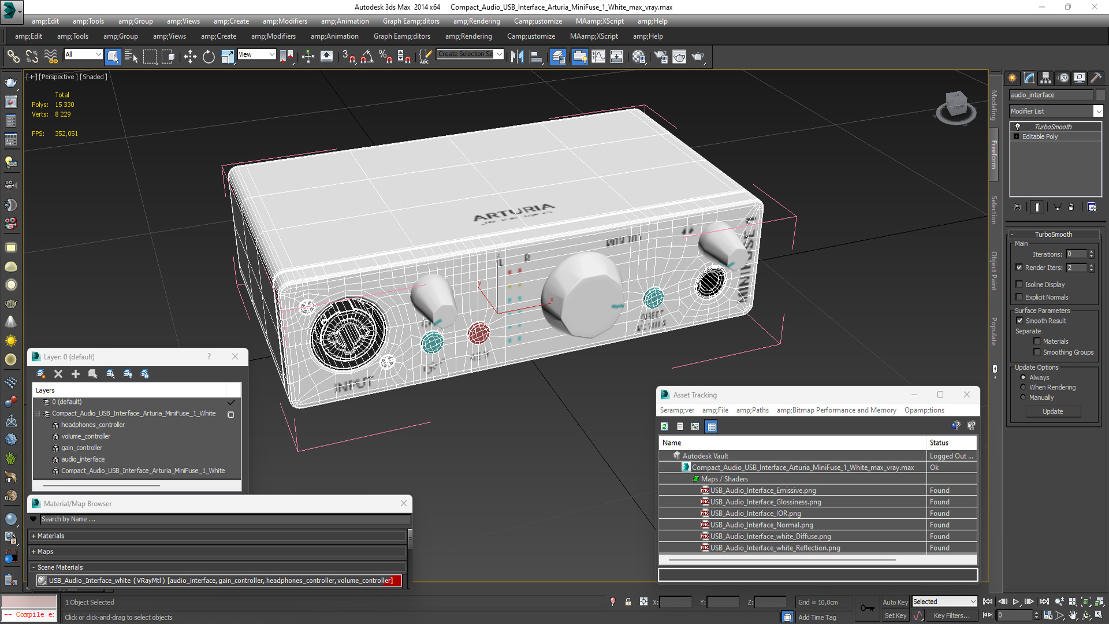Toggle Angle Snap in the toolbar
The height and width of the screenshot is (624, 1109).
point(367,56)
